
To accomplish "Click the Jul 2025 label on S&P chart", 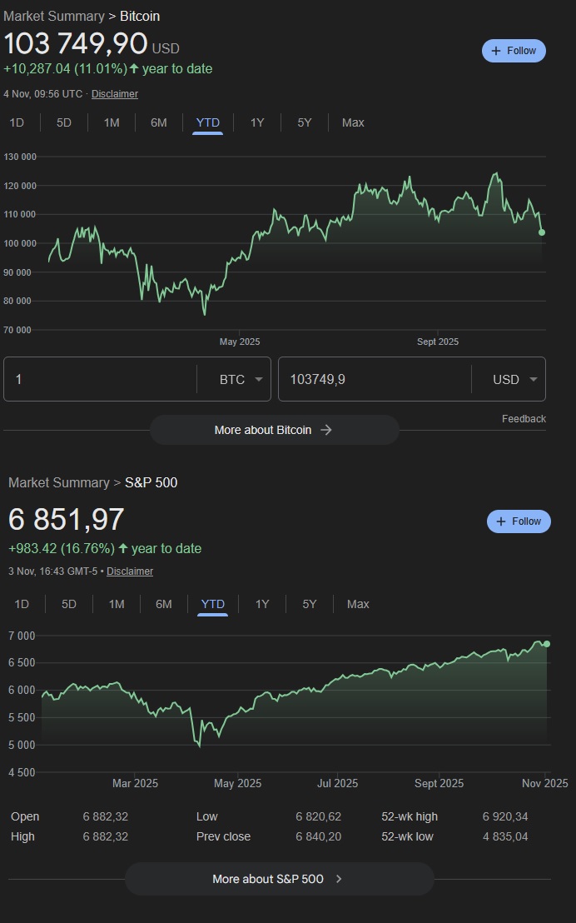I will pos(338,784).
